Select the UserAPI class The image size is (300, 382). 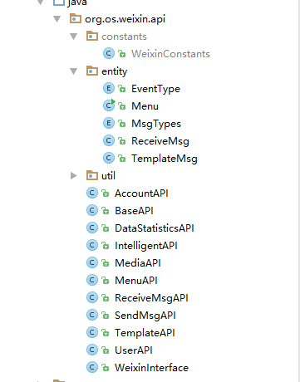(x=134, y=350)
